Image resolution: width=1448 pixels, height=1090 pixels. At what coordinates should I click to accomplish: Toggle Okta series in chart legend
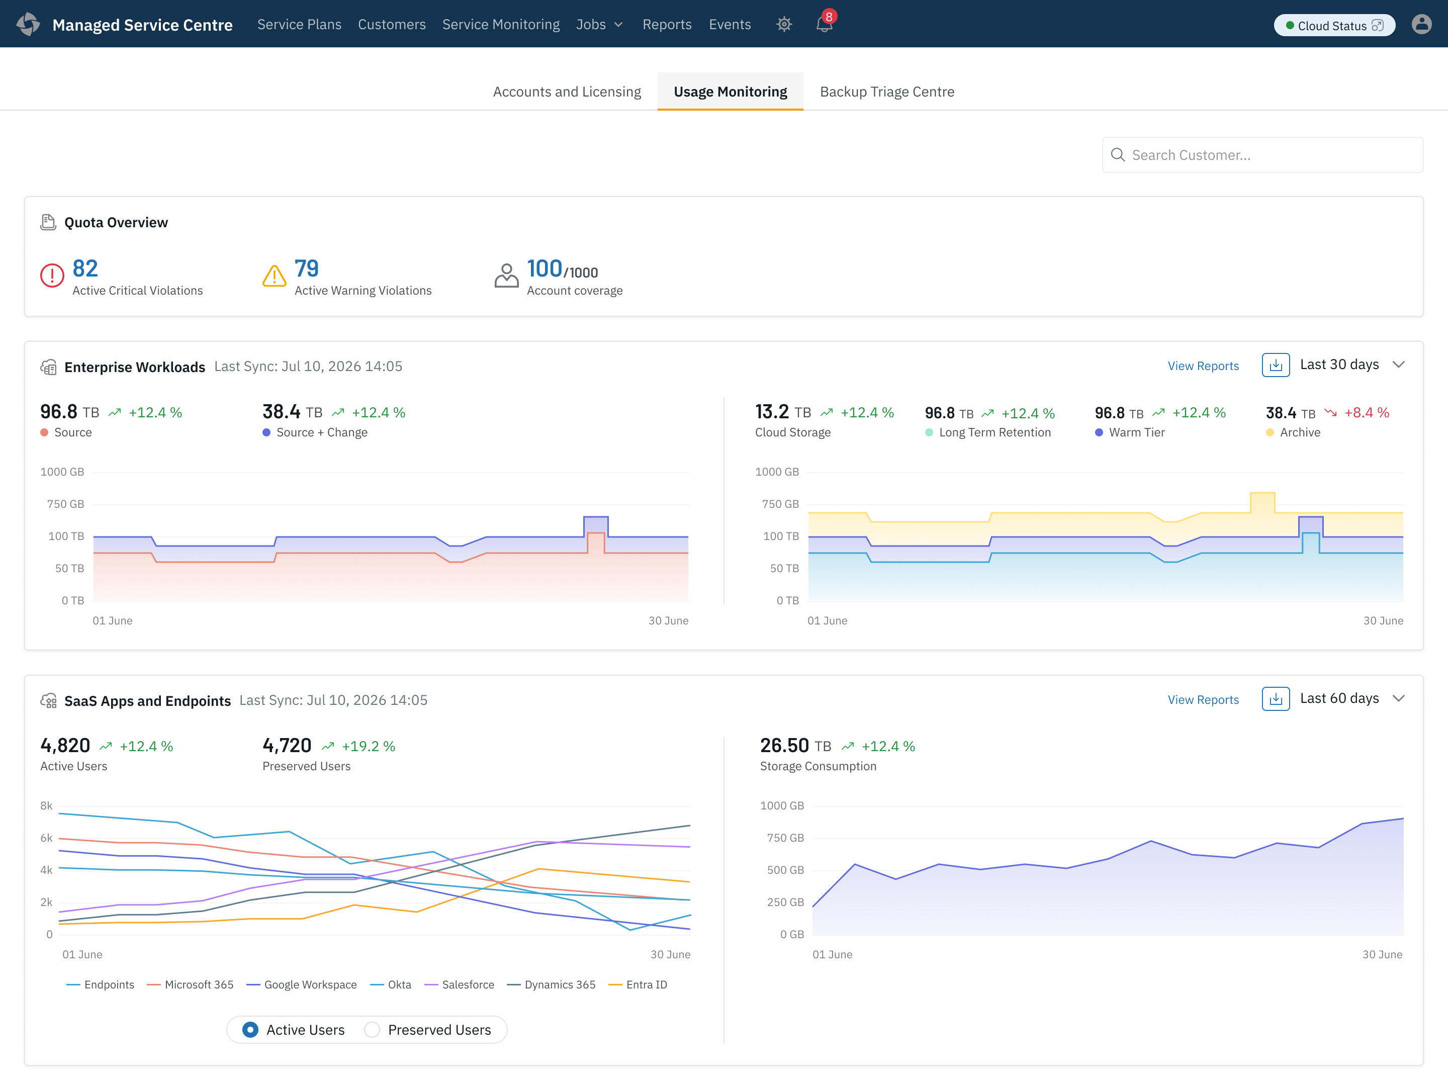click(391, 985)
